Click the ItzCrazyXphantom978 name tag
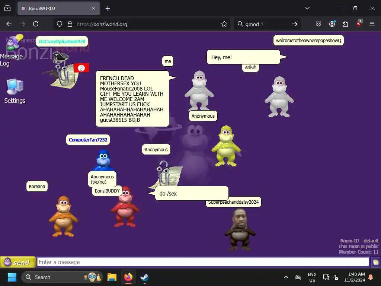 (x=62, y=41)
